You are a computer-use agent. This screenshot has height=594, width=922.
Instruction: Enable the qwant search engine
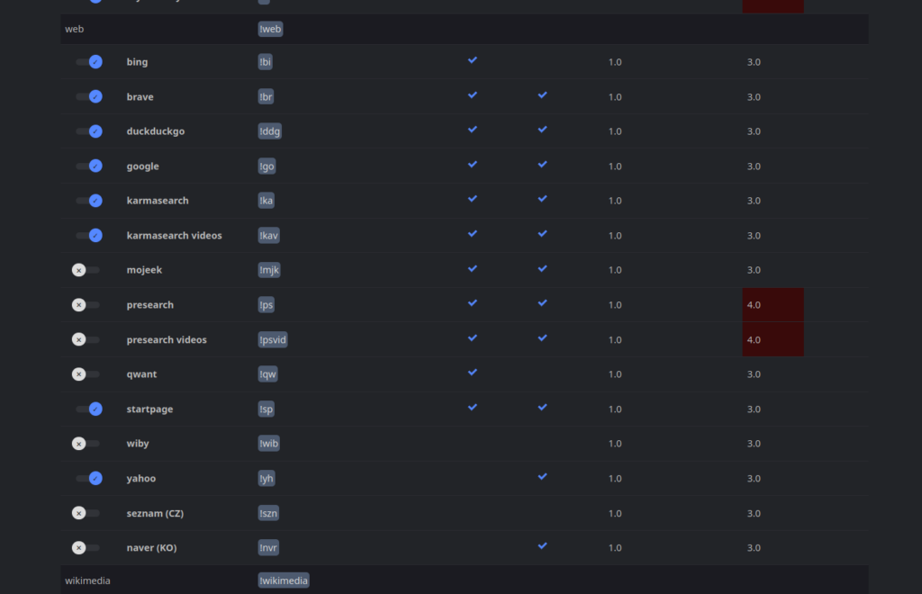(x=86, y=374)
